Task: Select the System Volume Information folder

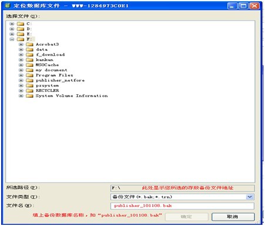Action: point(72,96)
